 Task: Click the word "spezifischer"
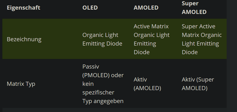pos(98,92)
